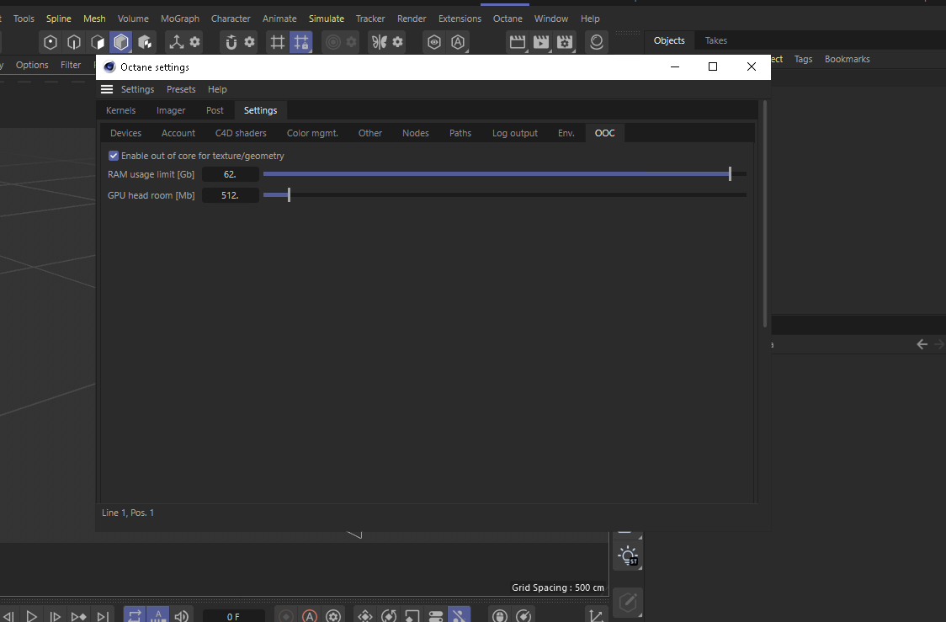
Task: Click the Octane settings hamburger menu icon
Action: click(107, 89)
